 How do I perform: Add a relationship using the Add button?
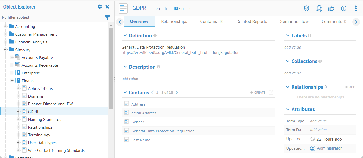pyautogui.click(x=350, y=87)
